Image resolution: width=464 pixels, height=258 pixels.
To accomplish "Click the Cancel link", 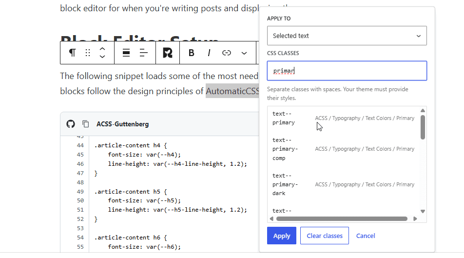I will click(366, 236).
